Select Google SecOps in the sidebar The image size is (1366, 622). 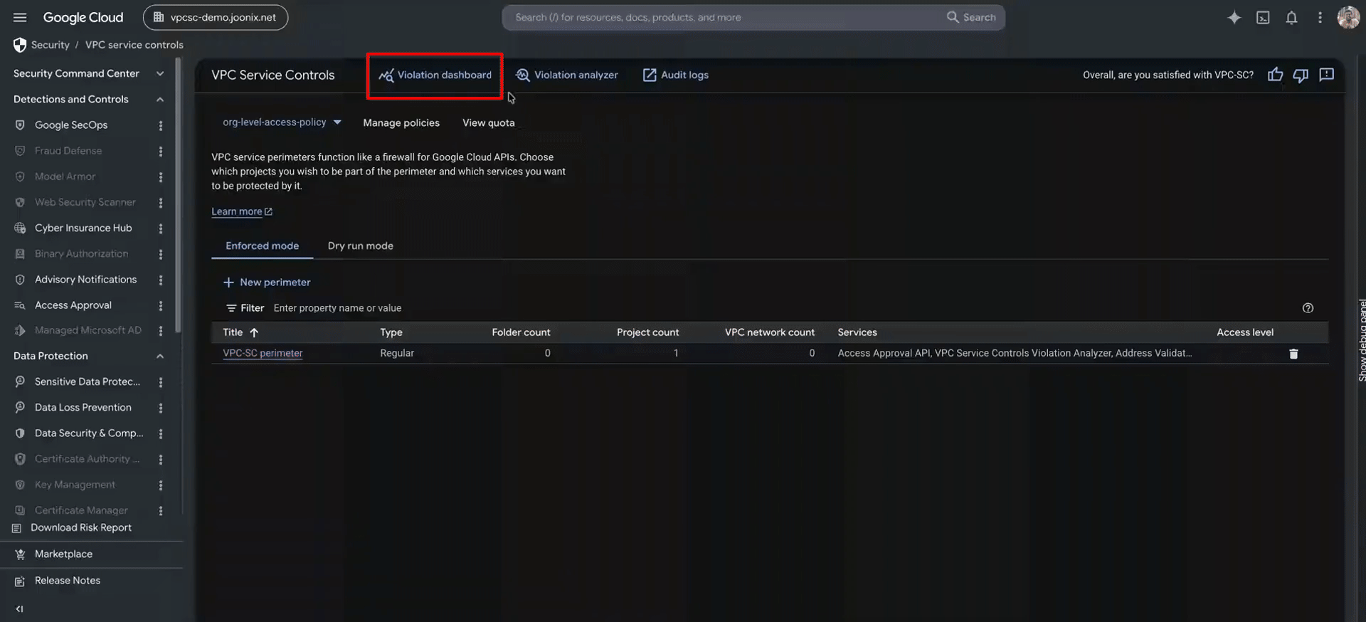[71, 125]
